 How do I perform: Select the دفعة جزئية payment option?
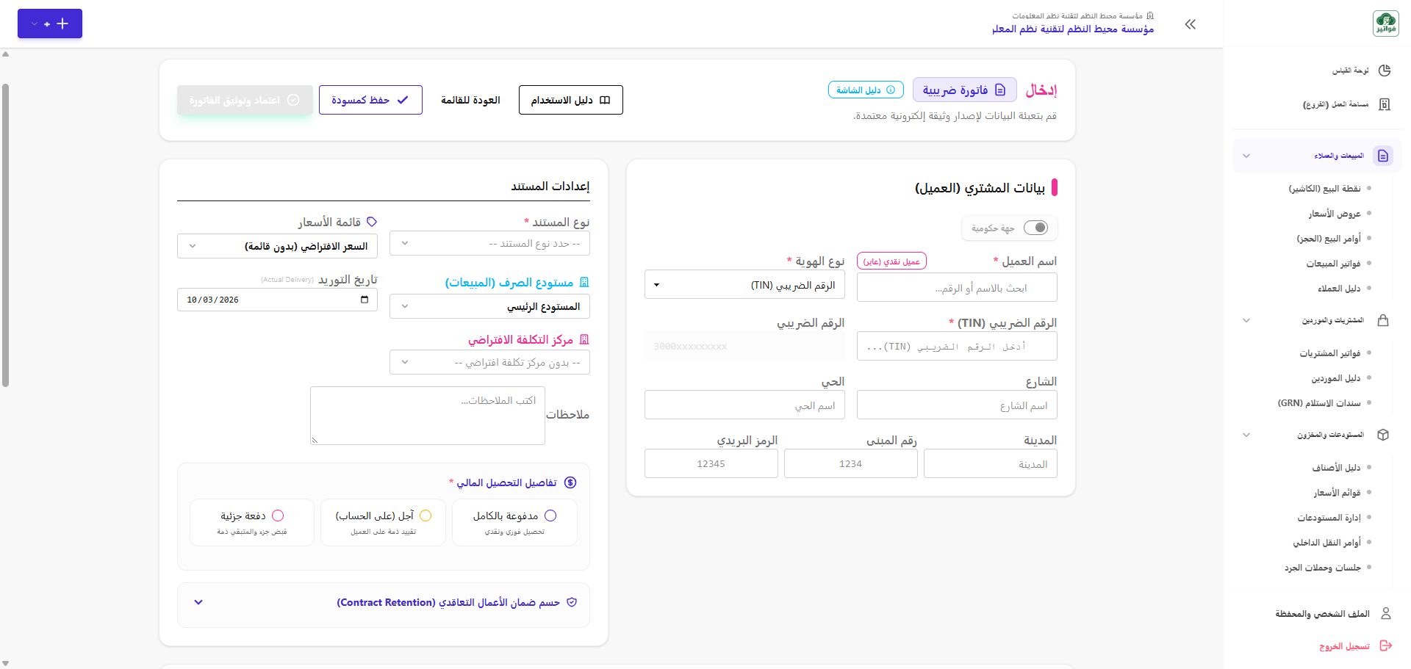pos(252,523)
